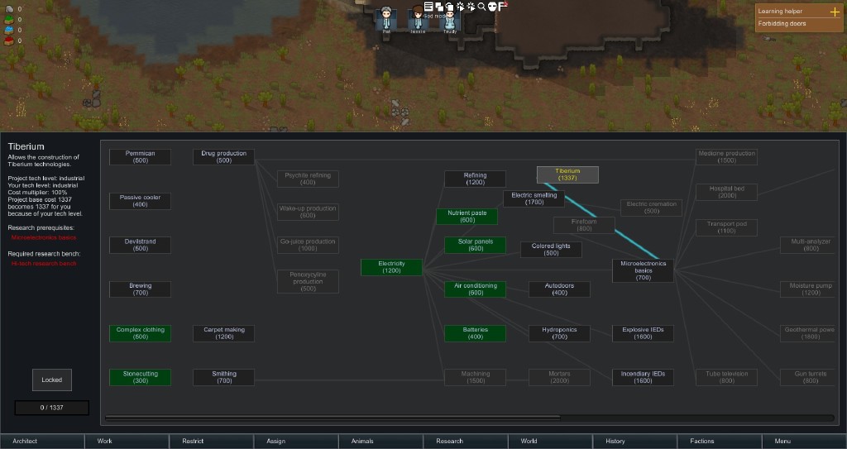Open the Animals tab
The width and height of the screenshot is (847, 449).
(x=380, y=441)
